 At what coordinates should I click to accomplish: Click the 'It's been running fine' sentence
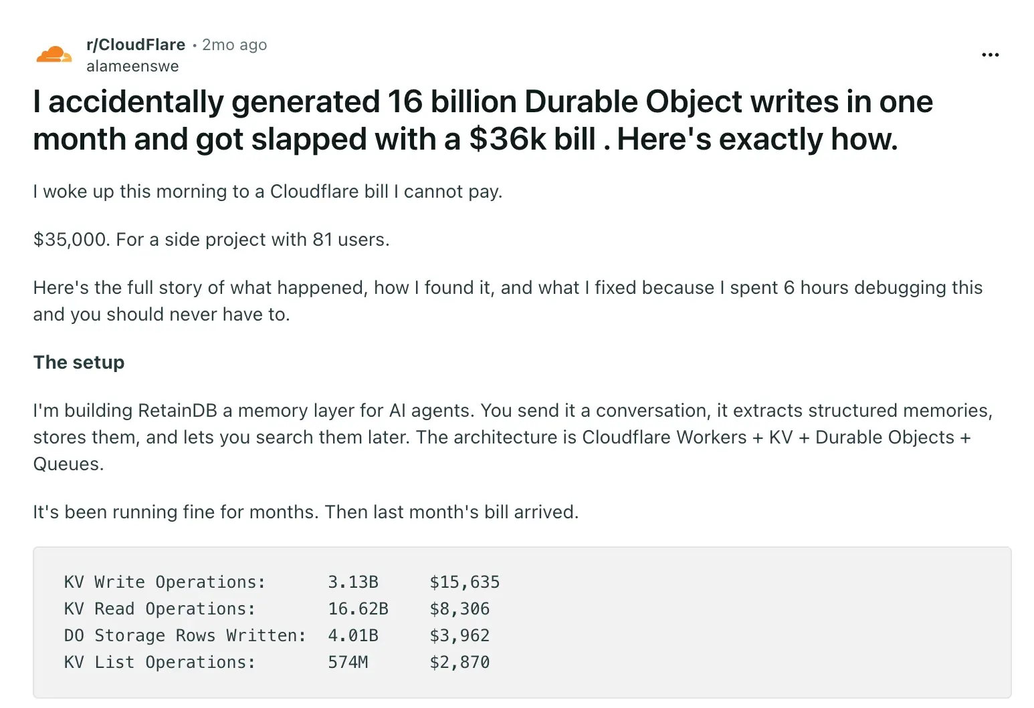(x=306, y=512)
